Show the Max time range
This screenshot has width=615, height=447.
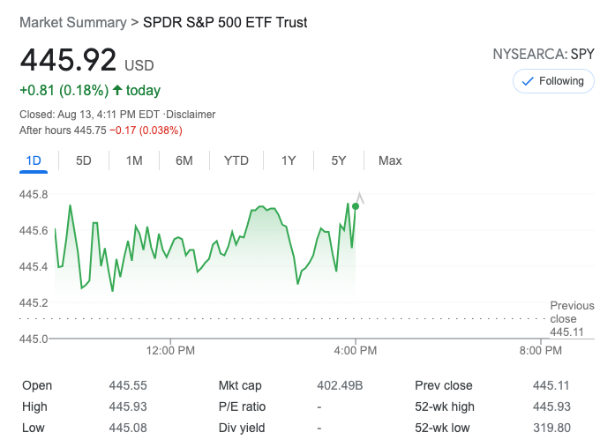click(x=390, y=160)
